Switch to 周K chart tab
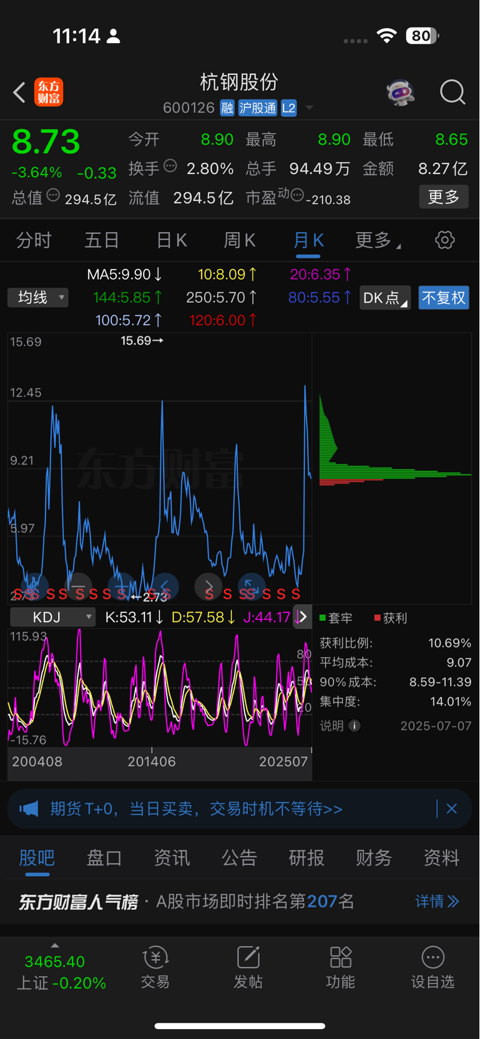 [x=239, y=240]
